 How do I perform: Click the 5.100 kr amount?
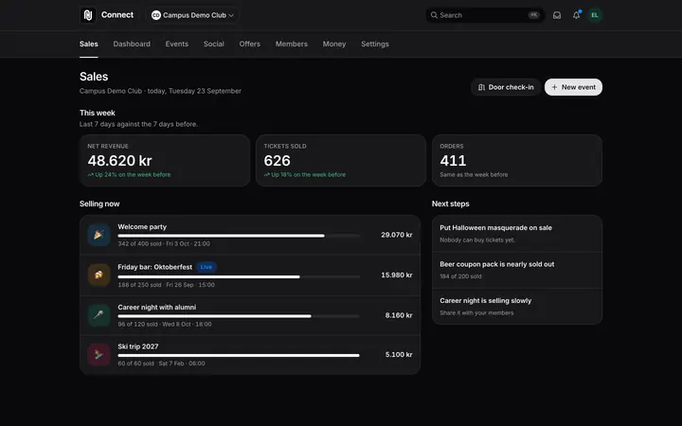coord(399,355)
